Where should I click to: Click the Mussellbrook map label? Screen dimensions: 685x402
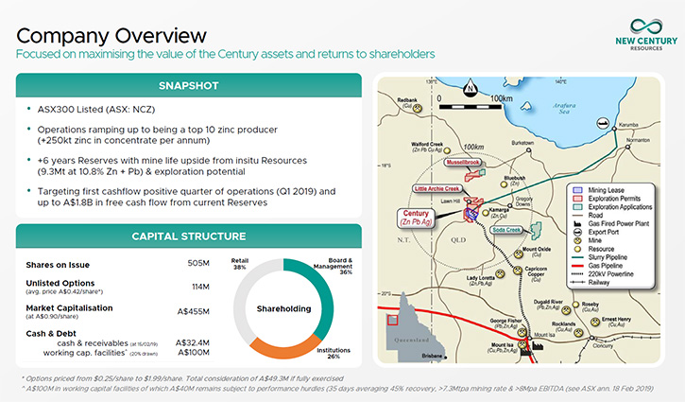(x=463, y=163)
